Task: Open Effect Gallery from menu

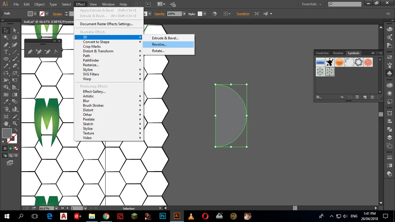Action: [x=109, y=92]
